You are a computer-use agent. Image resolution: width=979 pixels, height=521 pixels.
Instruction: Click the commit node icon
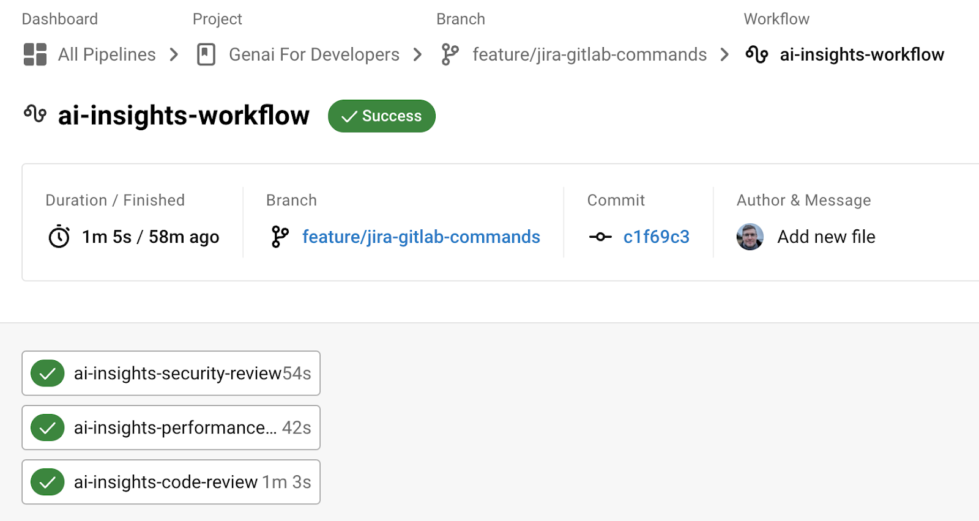[x=600, y=237]
